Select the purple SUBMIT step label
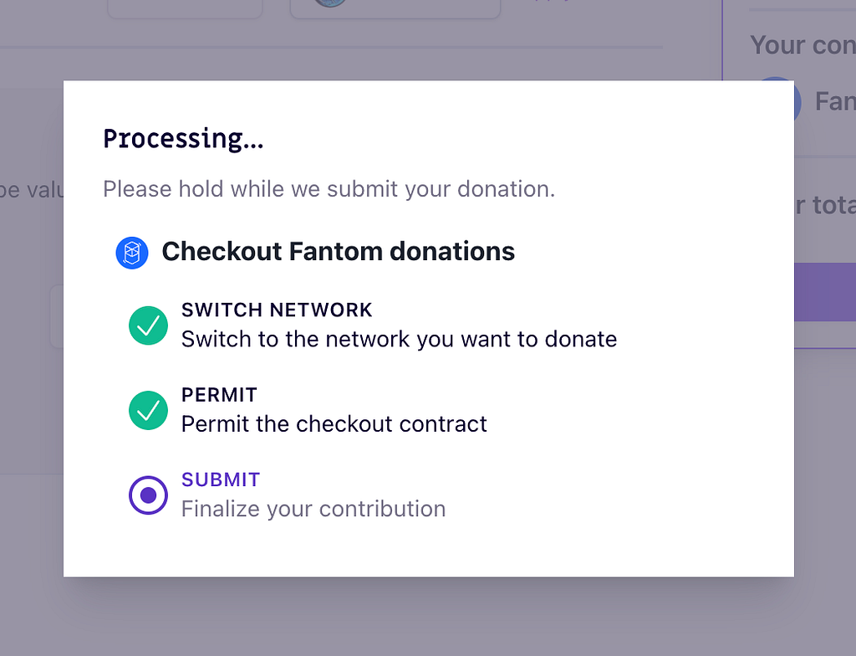Viewport: 856px width, 656px height. [221, 479]
